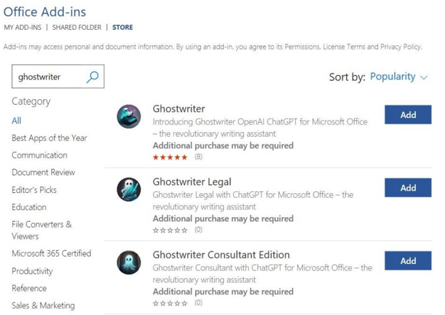Open the Editor's Picks category

click(x=34, y=190)
